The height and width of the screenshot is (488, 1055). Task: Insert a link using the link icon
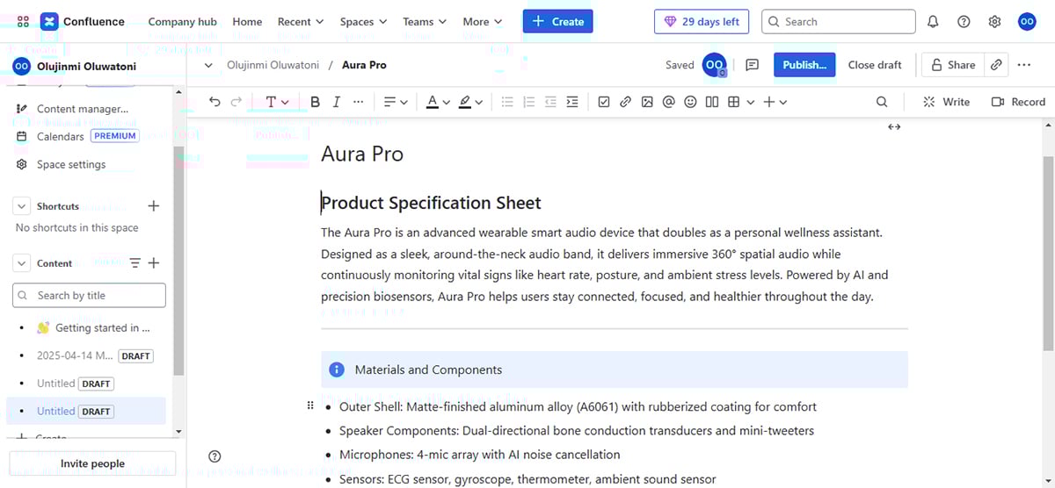625,102
